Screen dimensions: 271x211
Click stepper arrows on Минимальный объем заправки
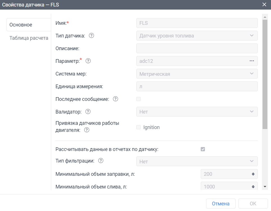point(252,174)
